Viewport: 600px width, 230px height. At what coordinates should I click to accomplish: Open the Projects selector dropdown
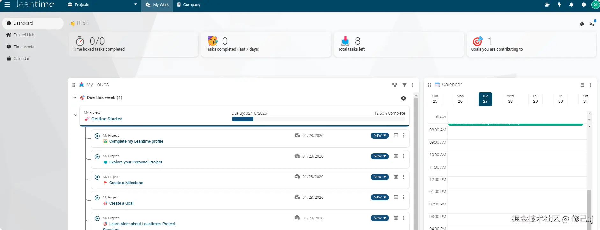tap(102, 5)
